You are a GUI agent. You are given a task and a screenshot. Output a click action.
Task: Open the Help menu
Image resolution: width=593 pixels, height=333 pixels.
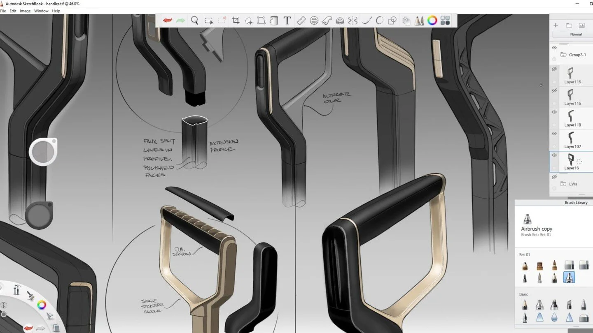[56, 11]
